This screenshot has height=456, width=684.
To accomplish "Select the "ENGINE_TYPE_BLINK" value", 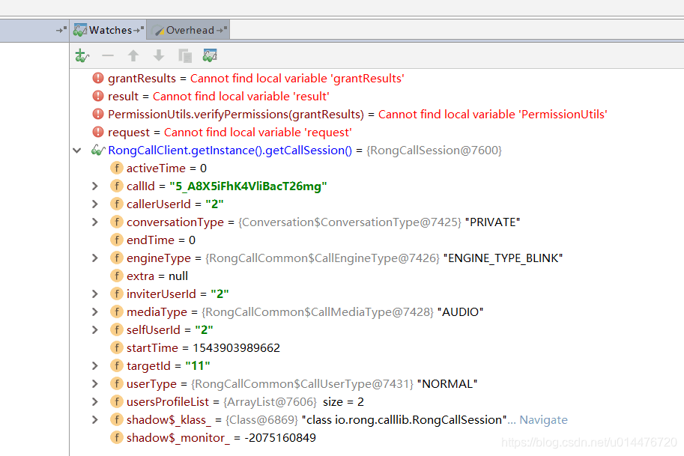I will pos(503,258).
